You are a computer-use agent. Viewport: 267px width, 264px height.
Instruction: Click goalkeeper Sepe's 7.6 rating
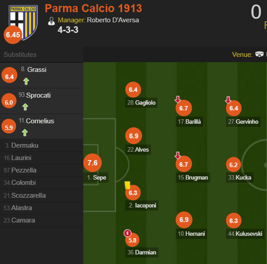[92, 163]
